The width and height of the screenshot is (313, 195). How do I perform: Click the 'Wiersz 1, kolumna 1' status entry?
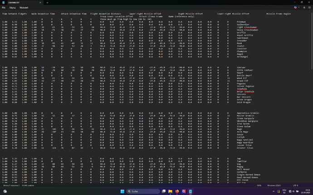[11, 185]
